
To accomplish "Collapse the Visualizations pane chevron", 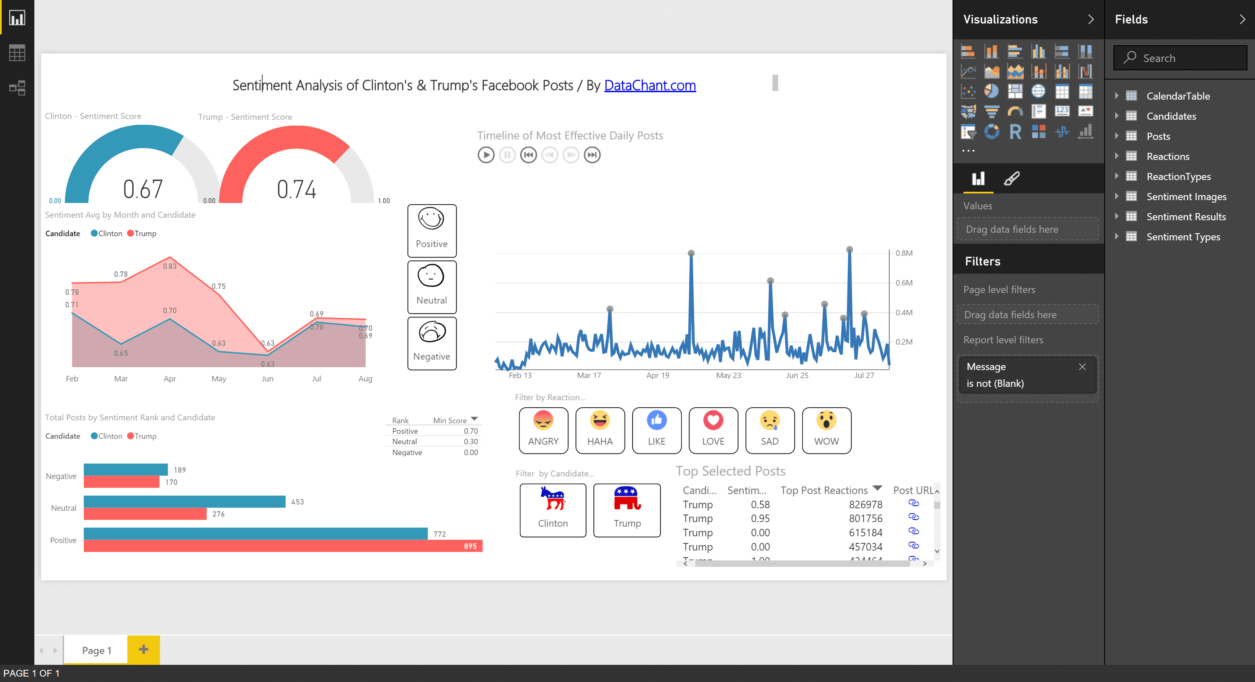I will [1091, 20].
